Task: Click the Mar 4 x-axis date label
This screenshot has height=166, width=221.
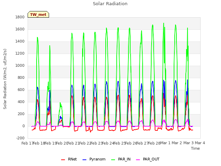Action: point(200,143)
